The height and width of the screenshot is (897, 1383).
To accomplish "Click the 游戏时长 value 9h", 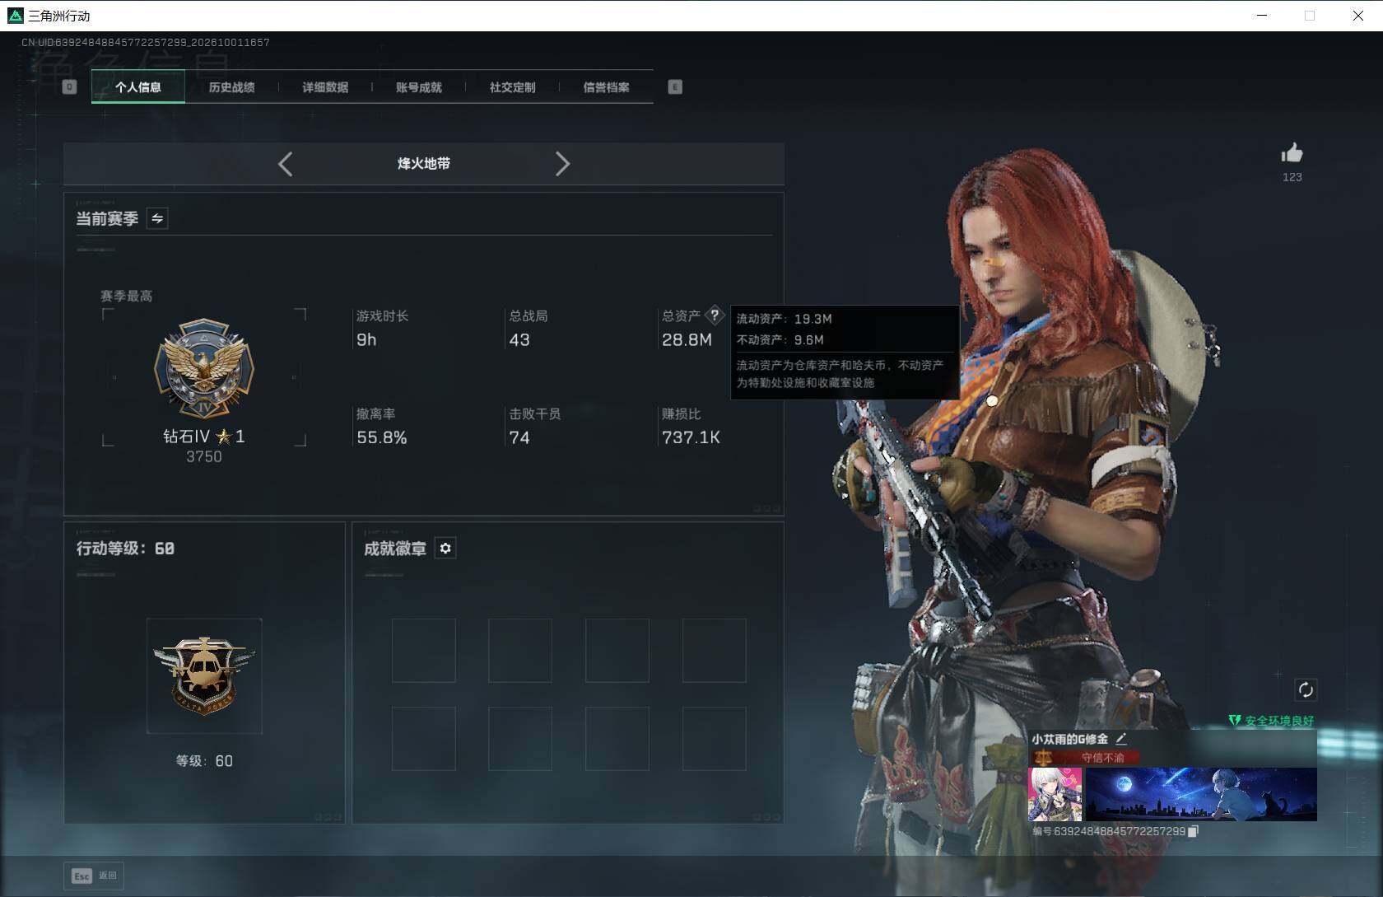I will click(366, 339).
